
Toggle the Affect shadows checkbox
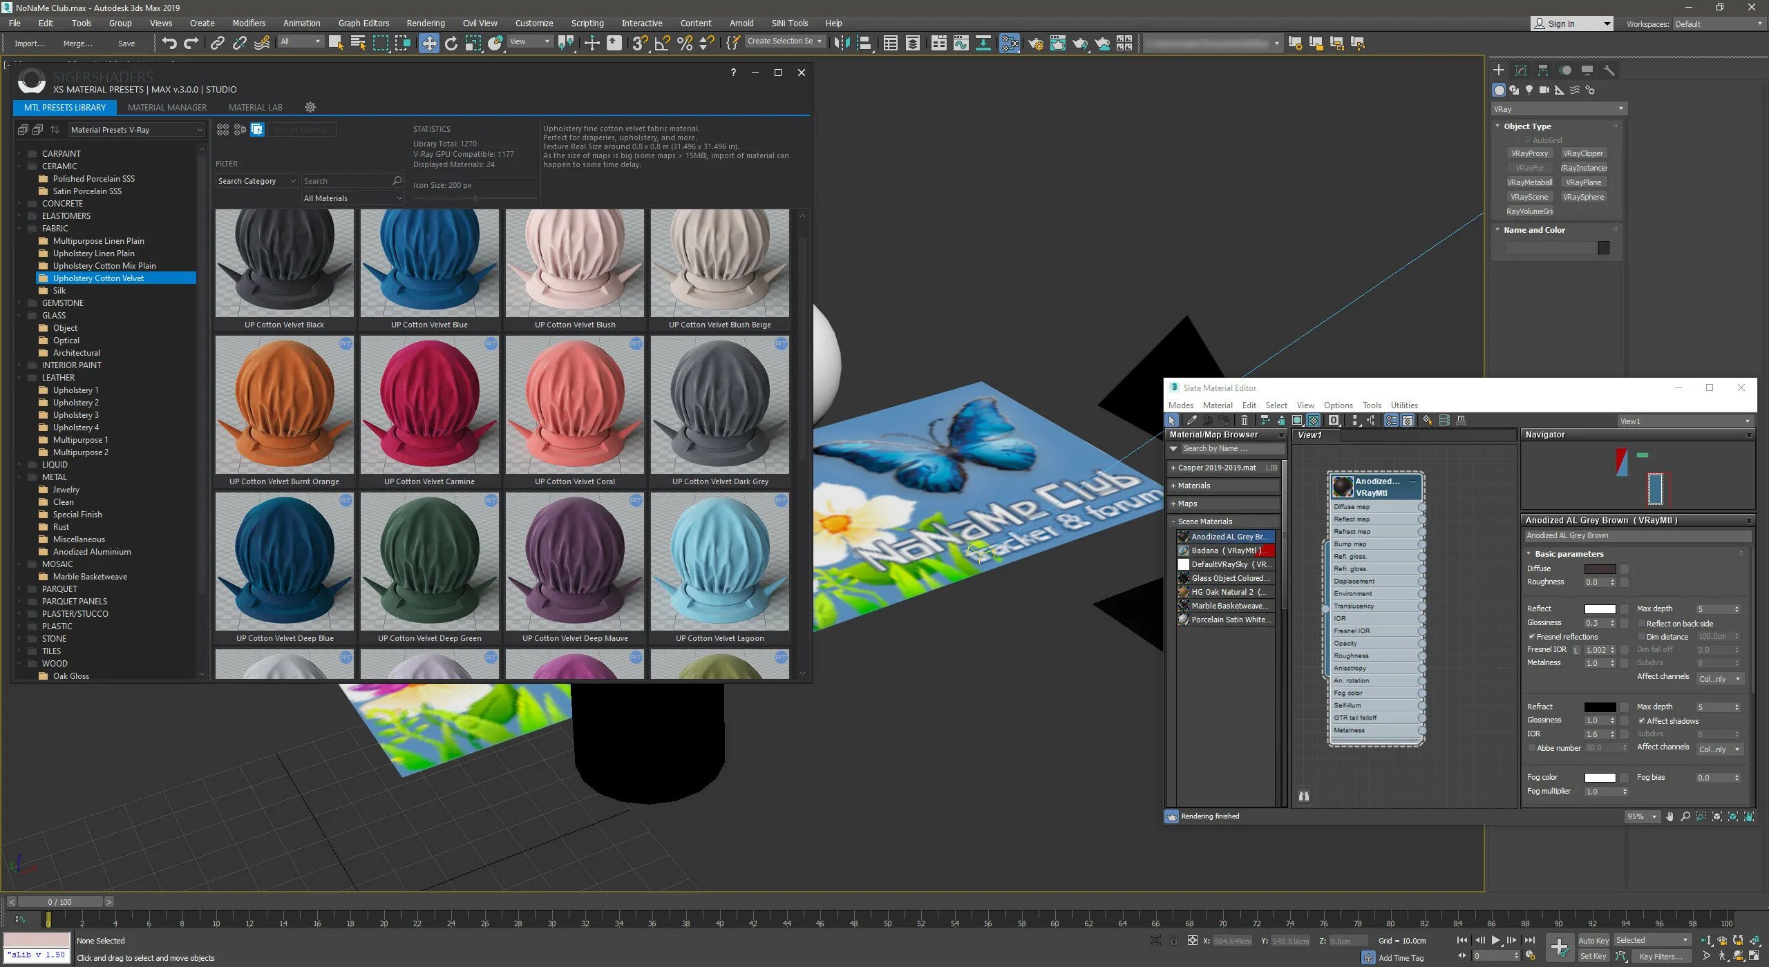[x=1640, y=720]
